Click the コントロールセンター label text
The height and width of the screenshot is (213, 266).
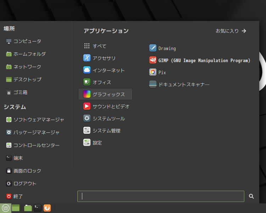(37, 146)
